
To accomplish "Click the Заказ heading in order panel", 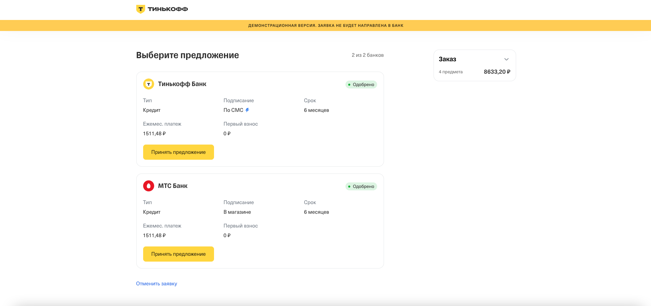I will (447, 59).
